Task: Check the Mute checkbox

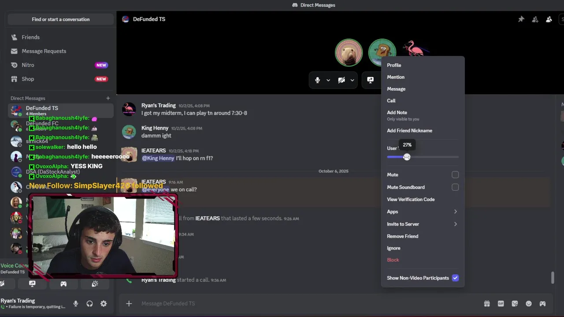Action: pos(455,175)
